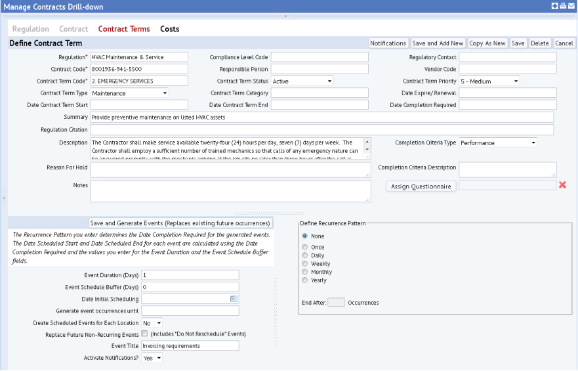Clear the assigned questionnaire with red X
The width and height of the screenshot is (578, 371).
point(562,185)
